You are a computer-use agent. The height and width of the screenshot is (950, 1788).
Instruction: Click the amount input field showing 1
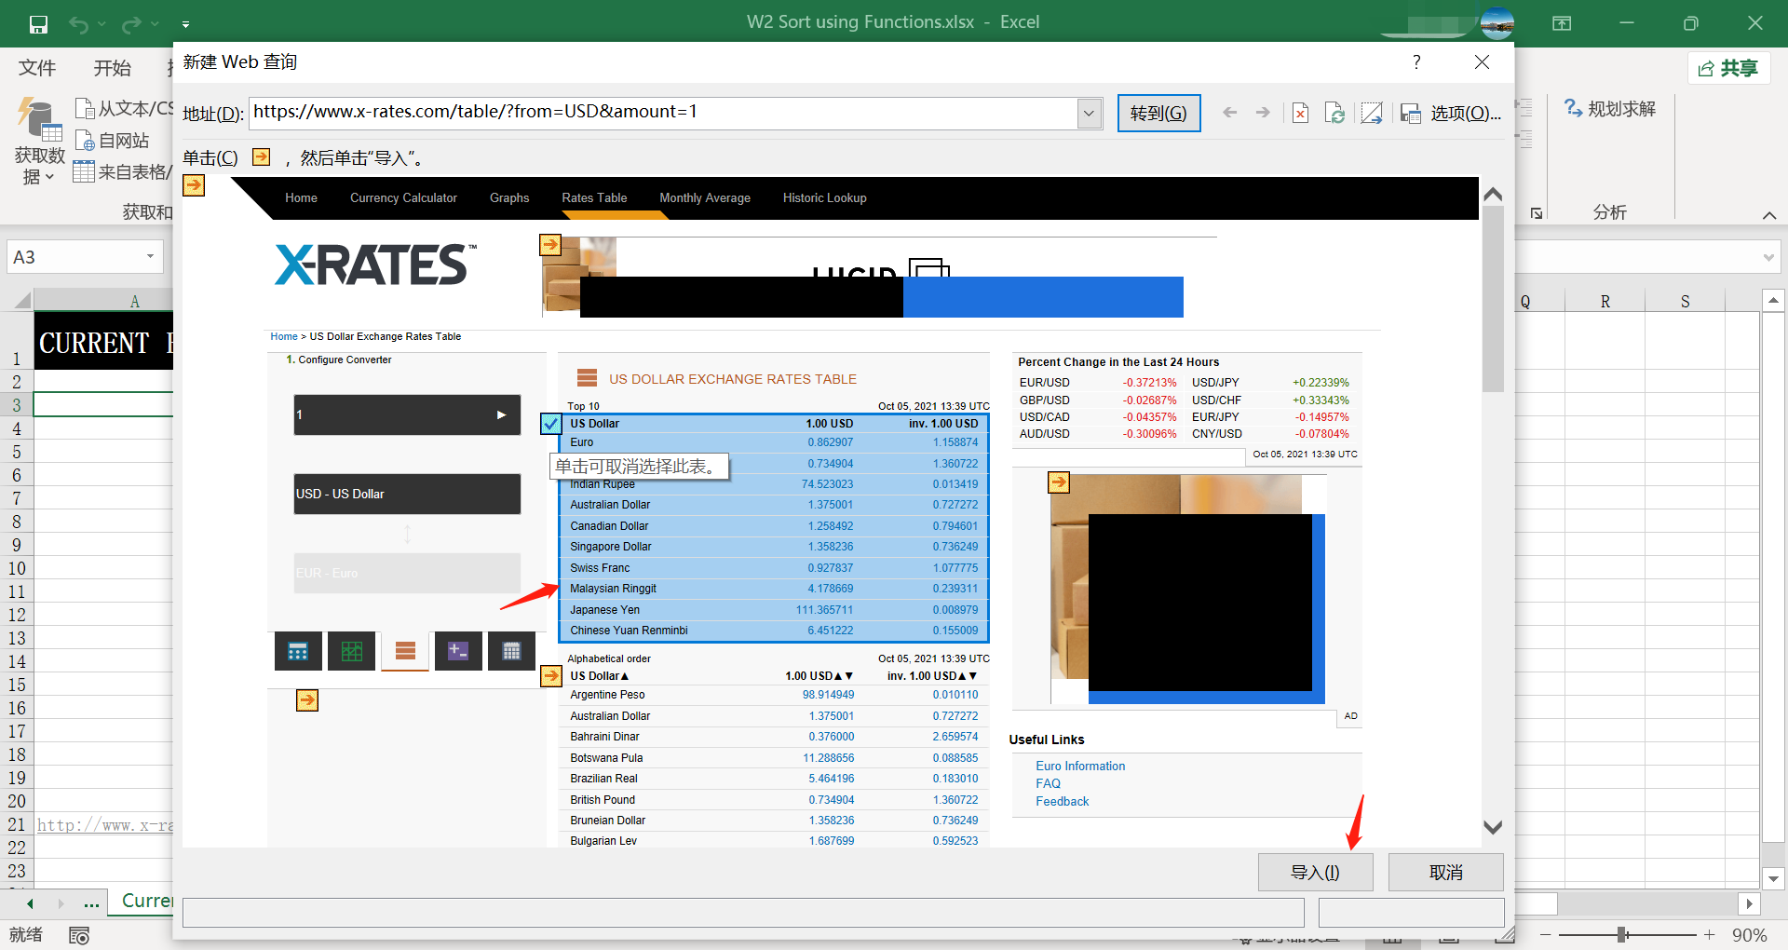407,414
